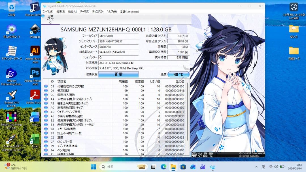Expand hidden system tray icons chevron
The height and width of the screenshot is (172, 306).
point(256,167)
